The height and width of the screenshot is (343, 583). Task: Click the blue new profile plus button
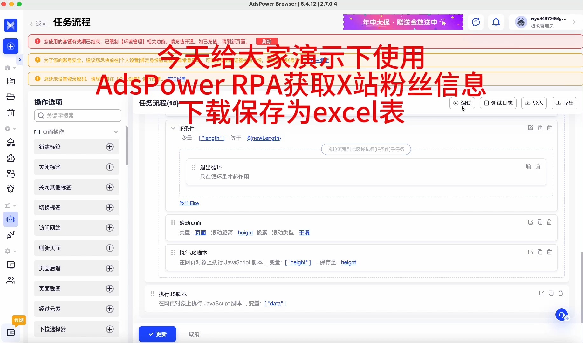(11, 46)
